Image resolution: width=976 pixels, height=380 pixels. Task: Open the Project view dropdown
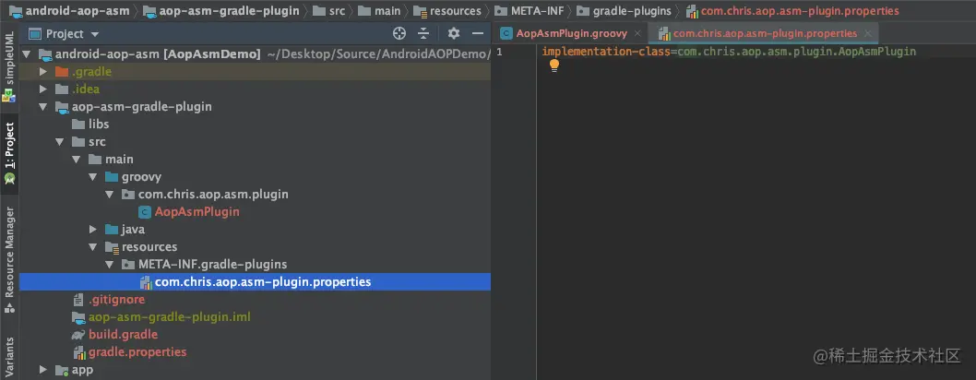(x=95, y=34)
